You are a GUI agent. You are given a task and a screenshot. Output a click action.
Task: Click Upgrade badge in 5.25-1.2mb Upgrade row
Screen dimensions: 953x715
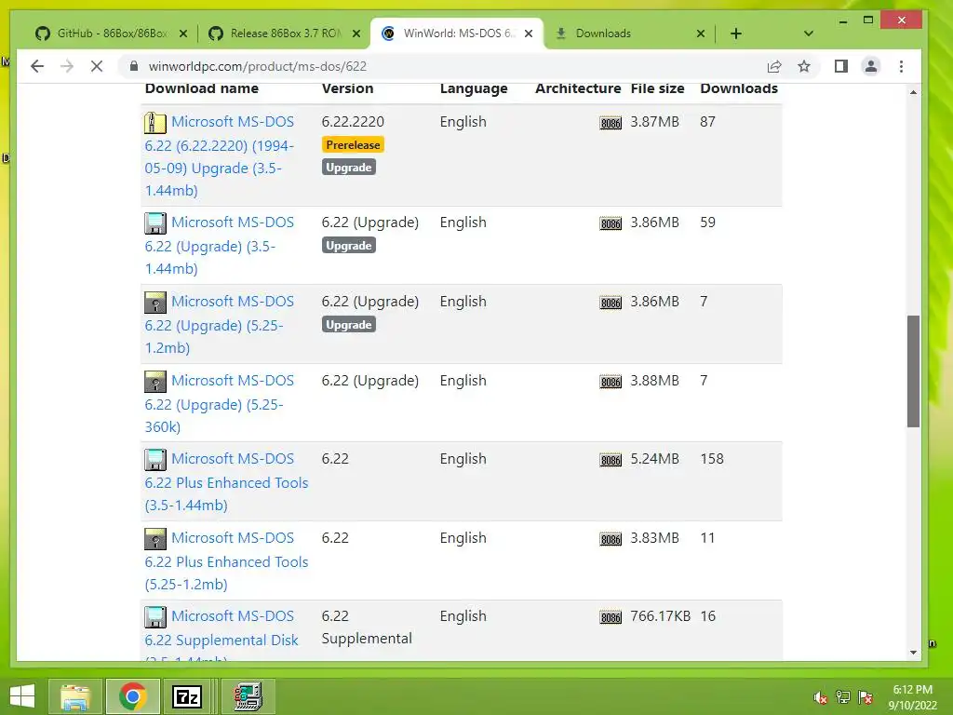coord(349,325)
